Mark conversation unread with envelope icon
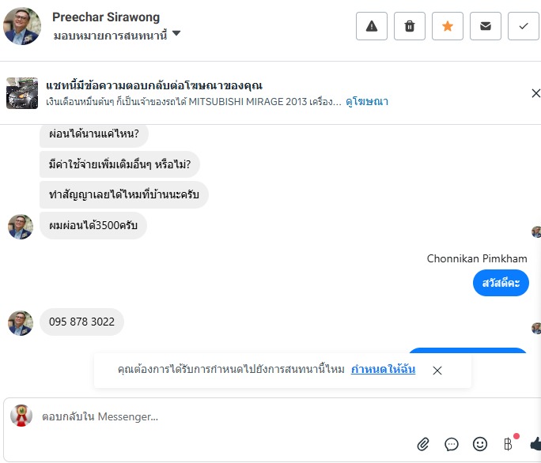The image size is (541, 463). (486, 26)
